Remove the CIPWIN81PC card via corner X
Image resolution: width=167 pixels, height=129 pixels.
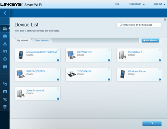[109, 50]
